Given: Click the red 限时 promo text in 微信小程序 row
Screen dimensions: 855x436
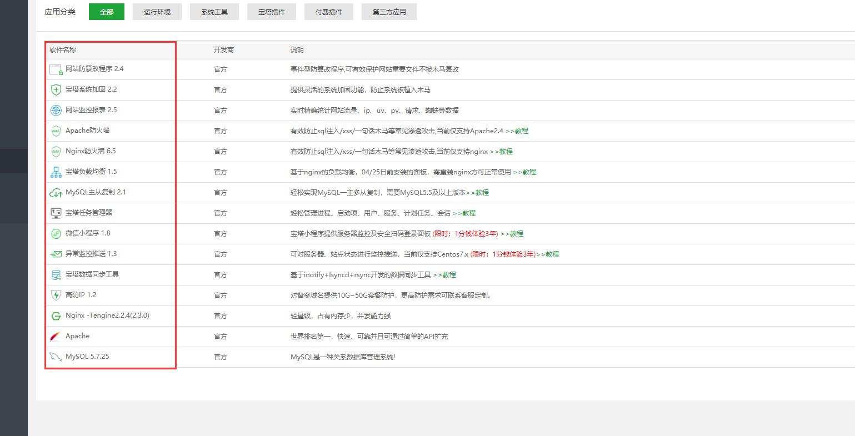Looking at the screenshot, I should click(466, 234).
